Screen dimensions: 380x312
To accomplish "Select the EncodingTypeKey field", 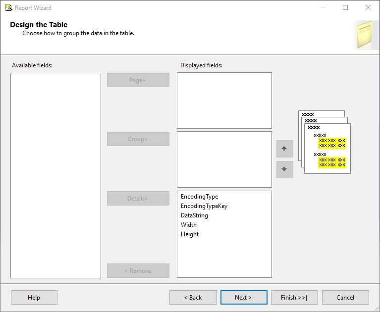I will click(204, 206).
